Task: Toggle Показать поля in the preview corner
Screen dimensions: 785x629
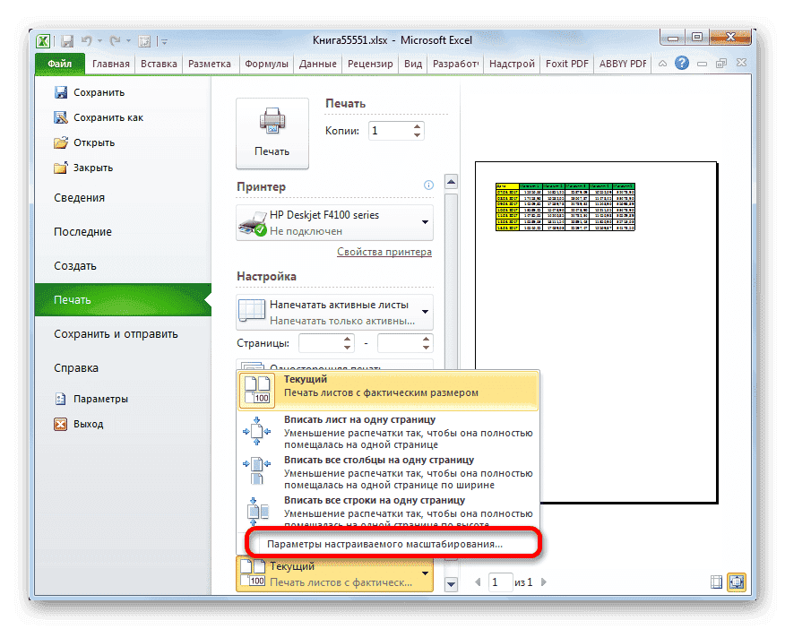Action: pyautogui.click(x=717, y=582)
